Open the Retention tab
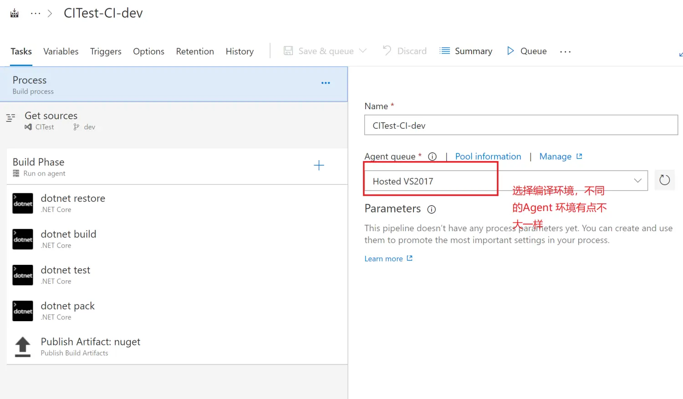The width and height of the screenshot is (683, 399). coord(195,51)
